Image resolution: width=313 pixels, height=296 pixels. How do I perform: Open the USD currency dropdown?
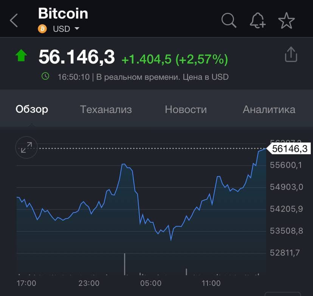pos(60,28)
